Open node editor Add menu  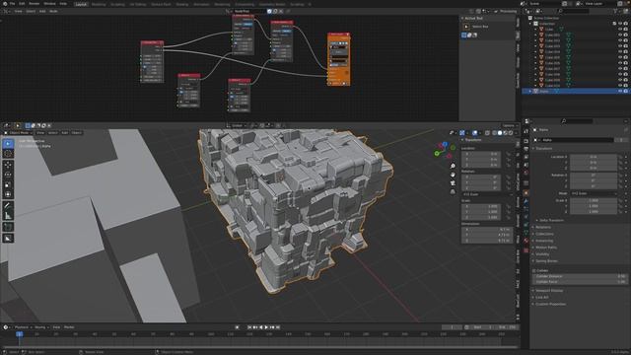(42, 11)
